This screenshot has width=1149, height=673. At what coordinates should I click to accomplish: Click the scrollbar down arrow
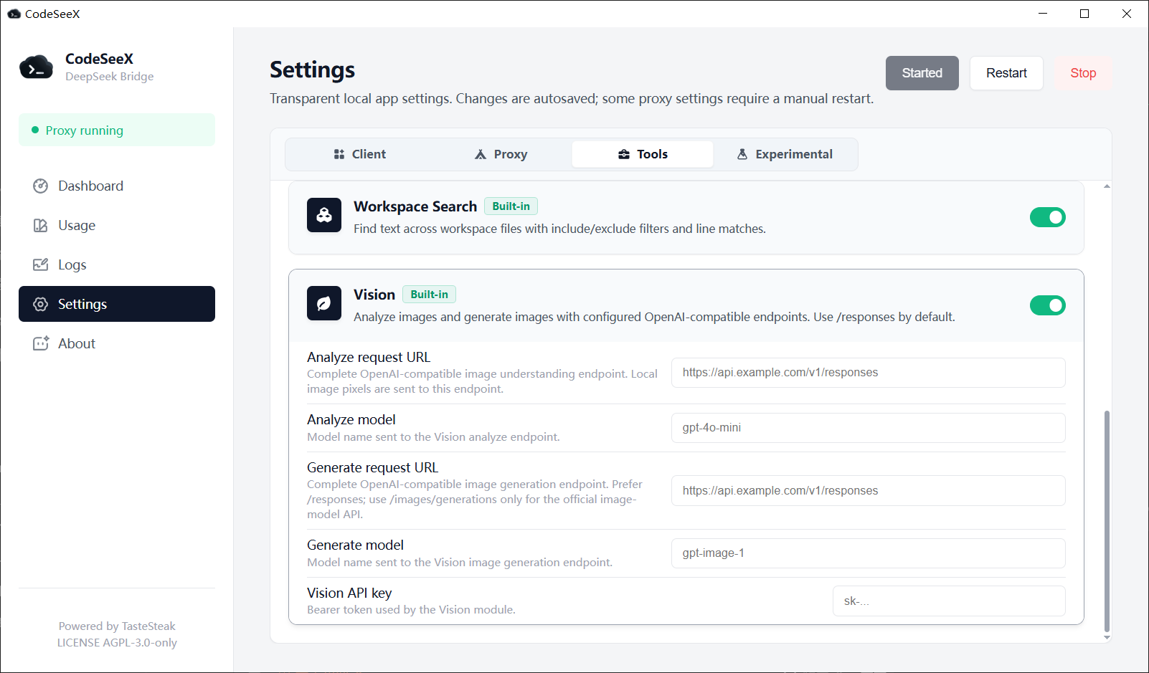(1107, 637)
